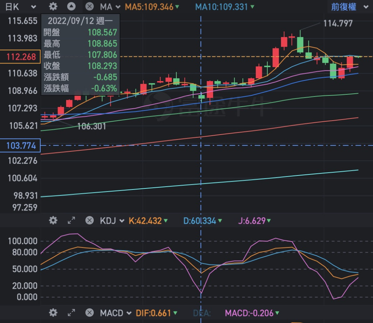Open KDJ indicator settings gear
Viewport: 373px width, 323px height.
pyautogui.click(x=53, y=220)
